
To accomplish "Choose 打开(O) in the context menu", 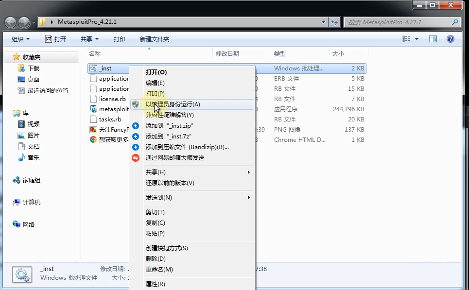I will point(192,72).
